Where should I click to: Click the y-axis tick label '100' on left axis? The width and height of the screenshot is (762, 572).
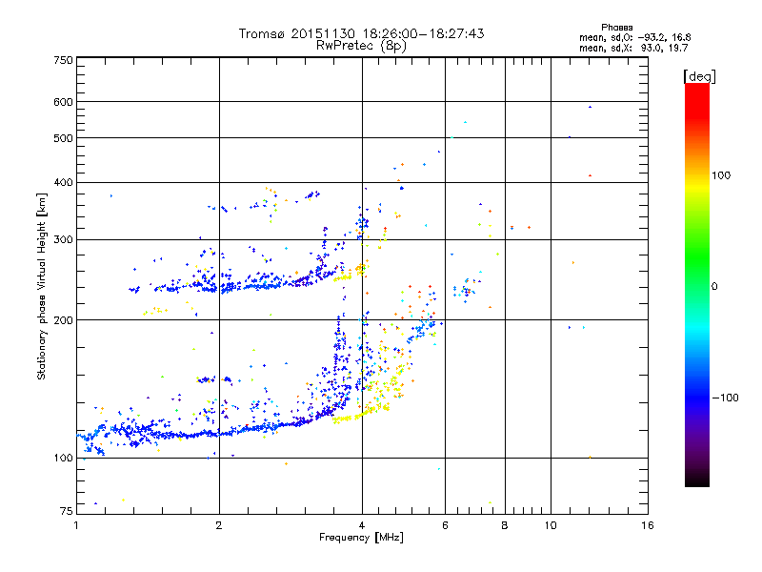click(x=63, y=458)
